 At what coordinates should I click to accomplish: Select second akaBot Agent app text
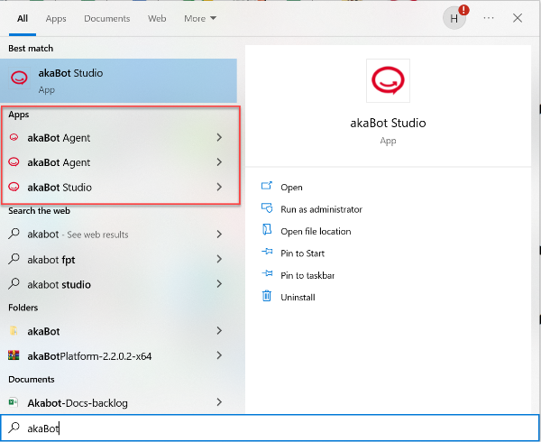click(x=59, y=162)
